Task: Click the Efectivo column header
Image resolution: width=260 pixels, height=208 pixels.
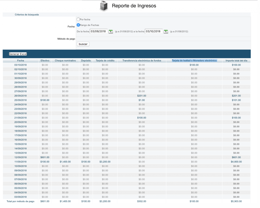Action: click(45, 61)
